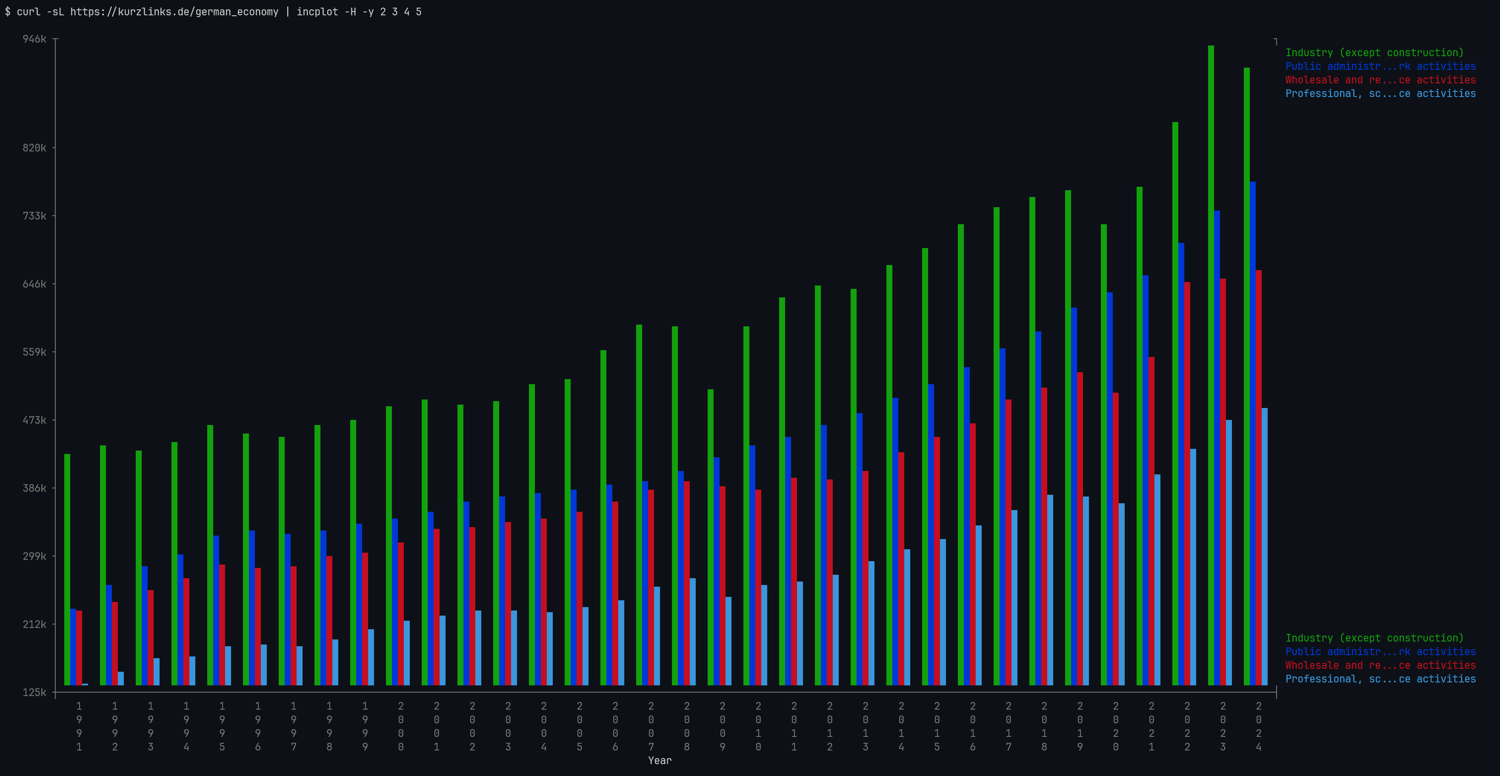Click the 559k y-axis tick label
Image resolution: width=1500 pixels, height=776 pixels.
coord(34,352)
